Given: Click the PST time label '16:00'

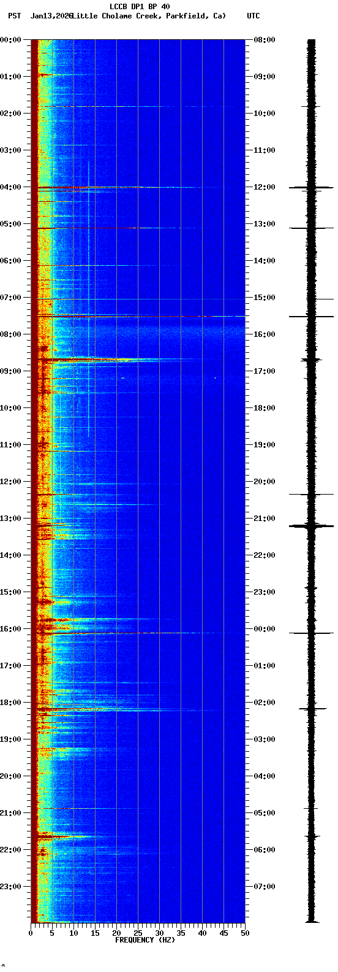Looking at the screenshot, I should (x=10, y=629).
